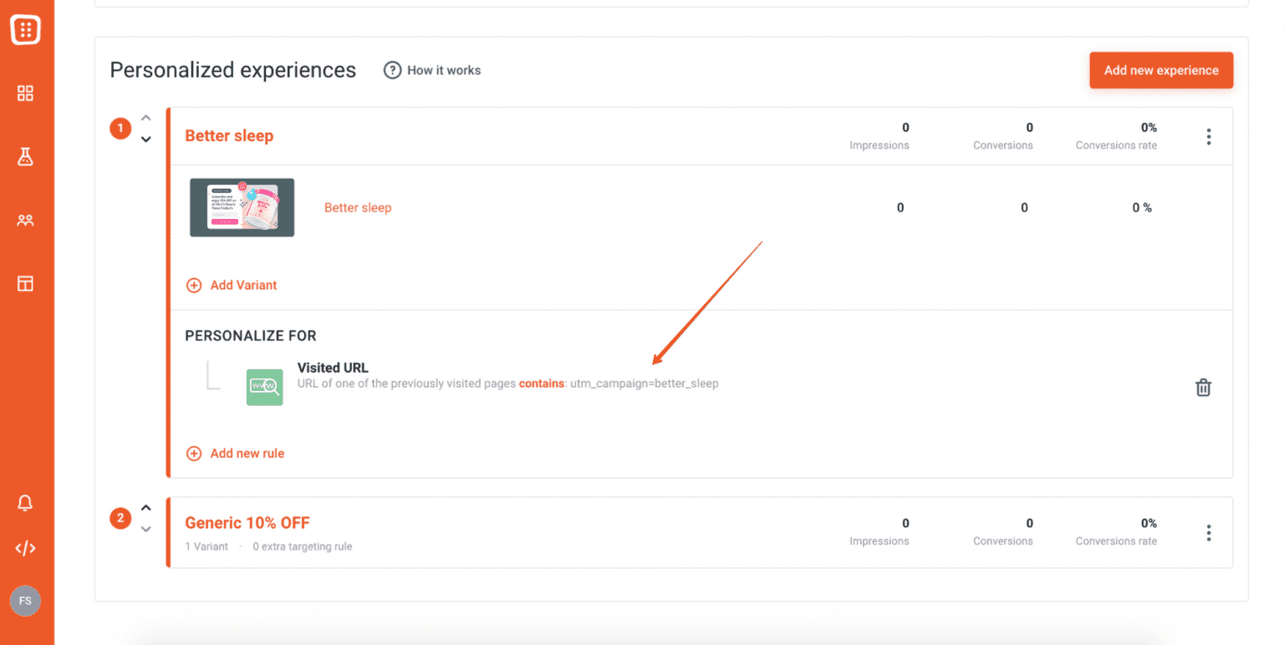Expand Better sleep using the down chevron
The height and width of the screenshot is (645, 1284).
coord(146,140)
